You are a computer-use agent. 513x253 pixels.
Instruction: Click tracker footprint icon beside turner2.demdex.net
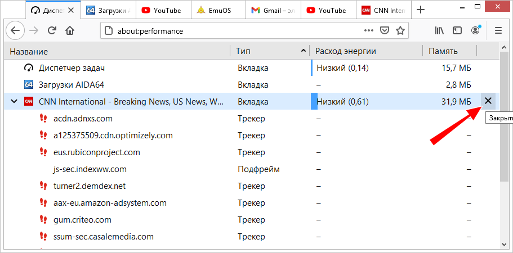pyautogui.click(x=43, y=186)
